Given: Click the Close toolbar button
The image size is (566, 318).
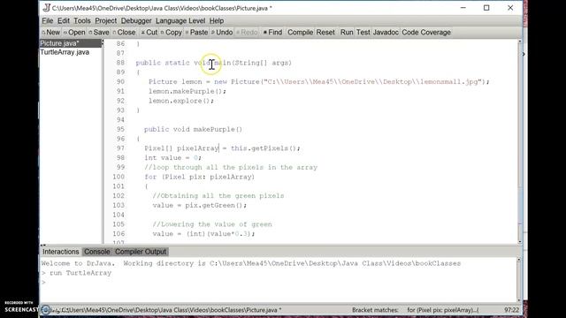Looking at the screenshot, I should point(124,33).
